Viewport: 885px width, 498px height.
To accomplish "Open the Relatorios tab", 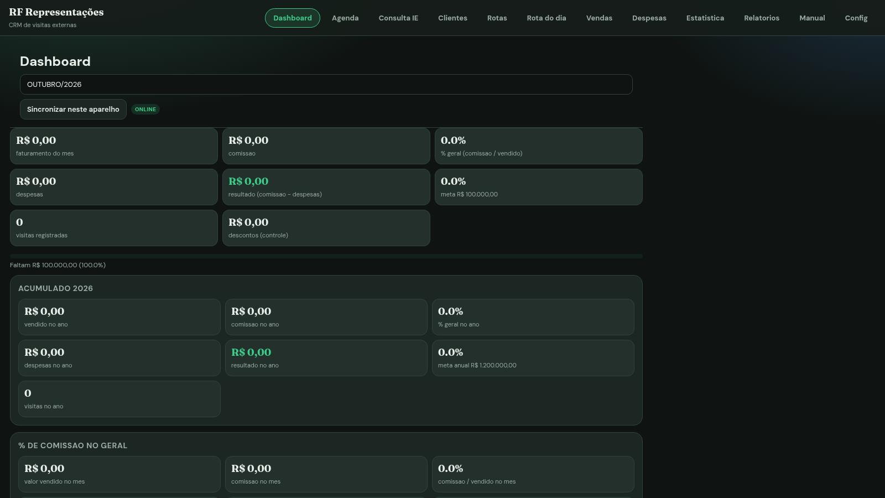I will pos(762,18).
